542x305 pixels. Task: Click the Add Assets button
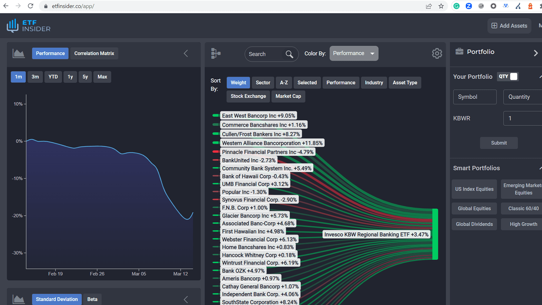coord(509,26)
